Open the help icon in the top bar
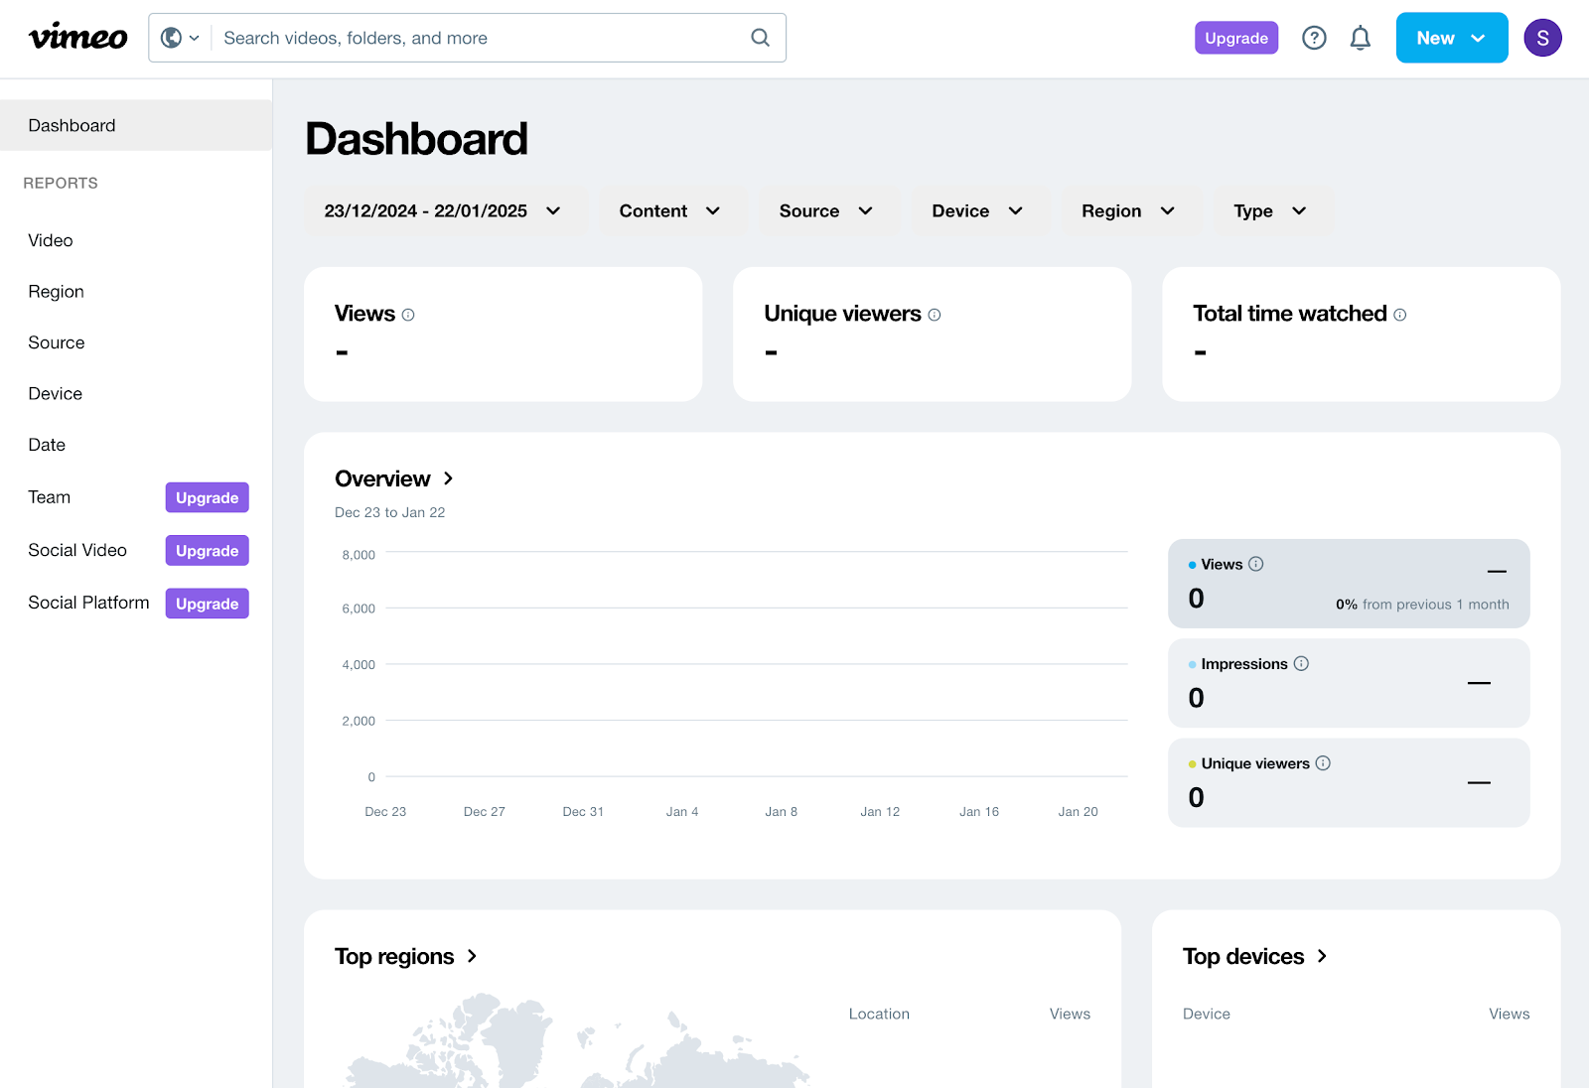Viewport: 1589px width, 1088px height. point(1313,38)
